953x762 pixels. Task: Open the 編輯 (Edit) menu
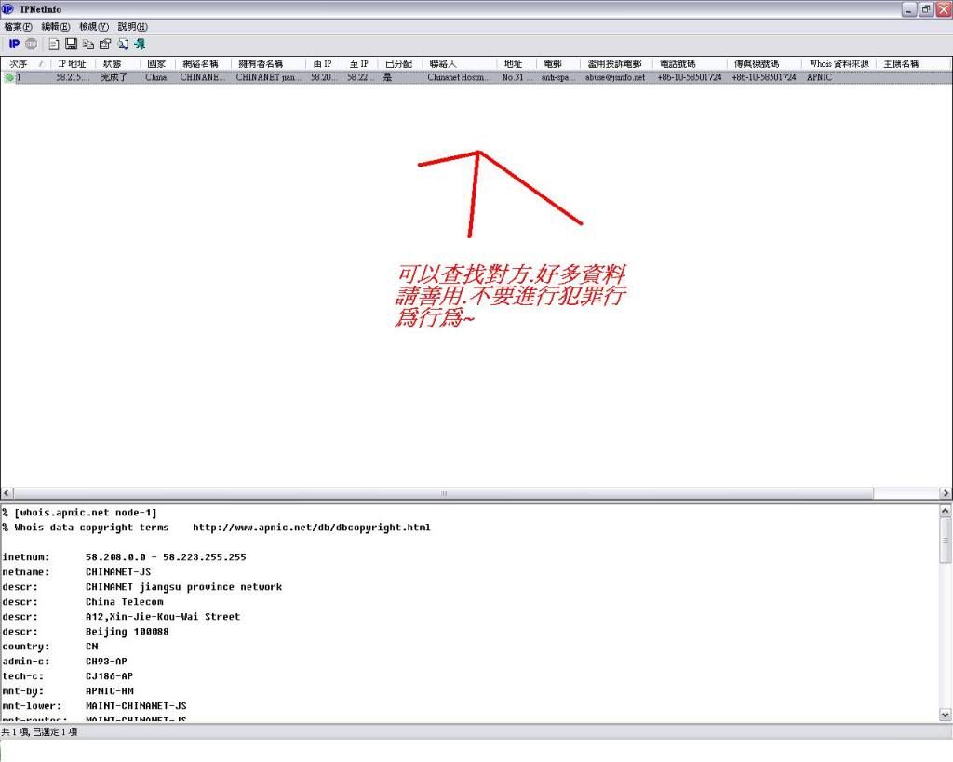[x=55, y=27]
